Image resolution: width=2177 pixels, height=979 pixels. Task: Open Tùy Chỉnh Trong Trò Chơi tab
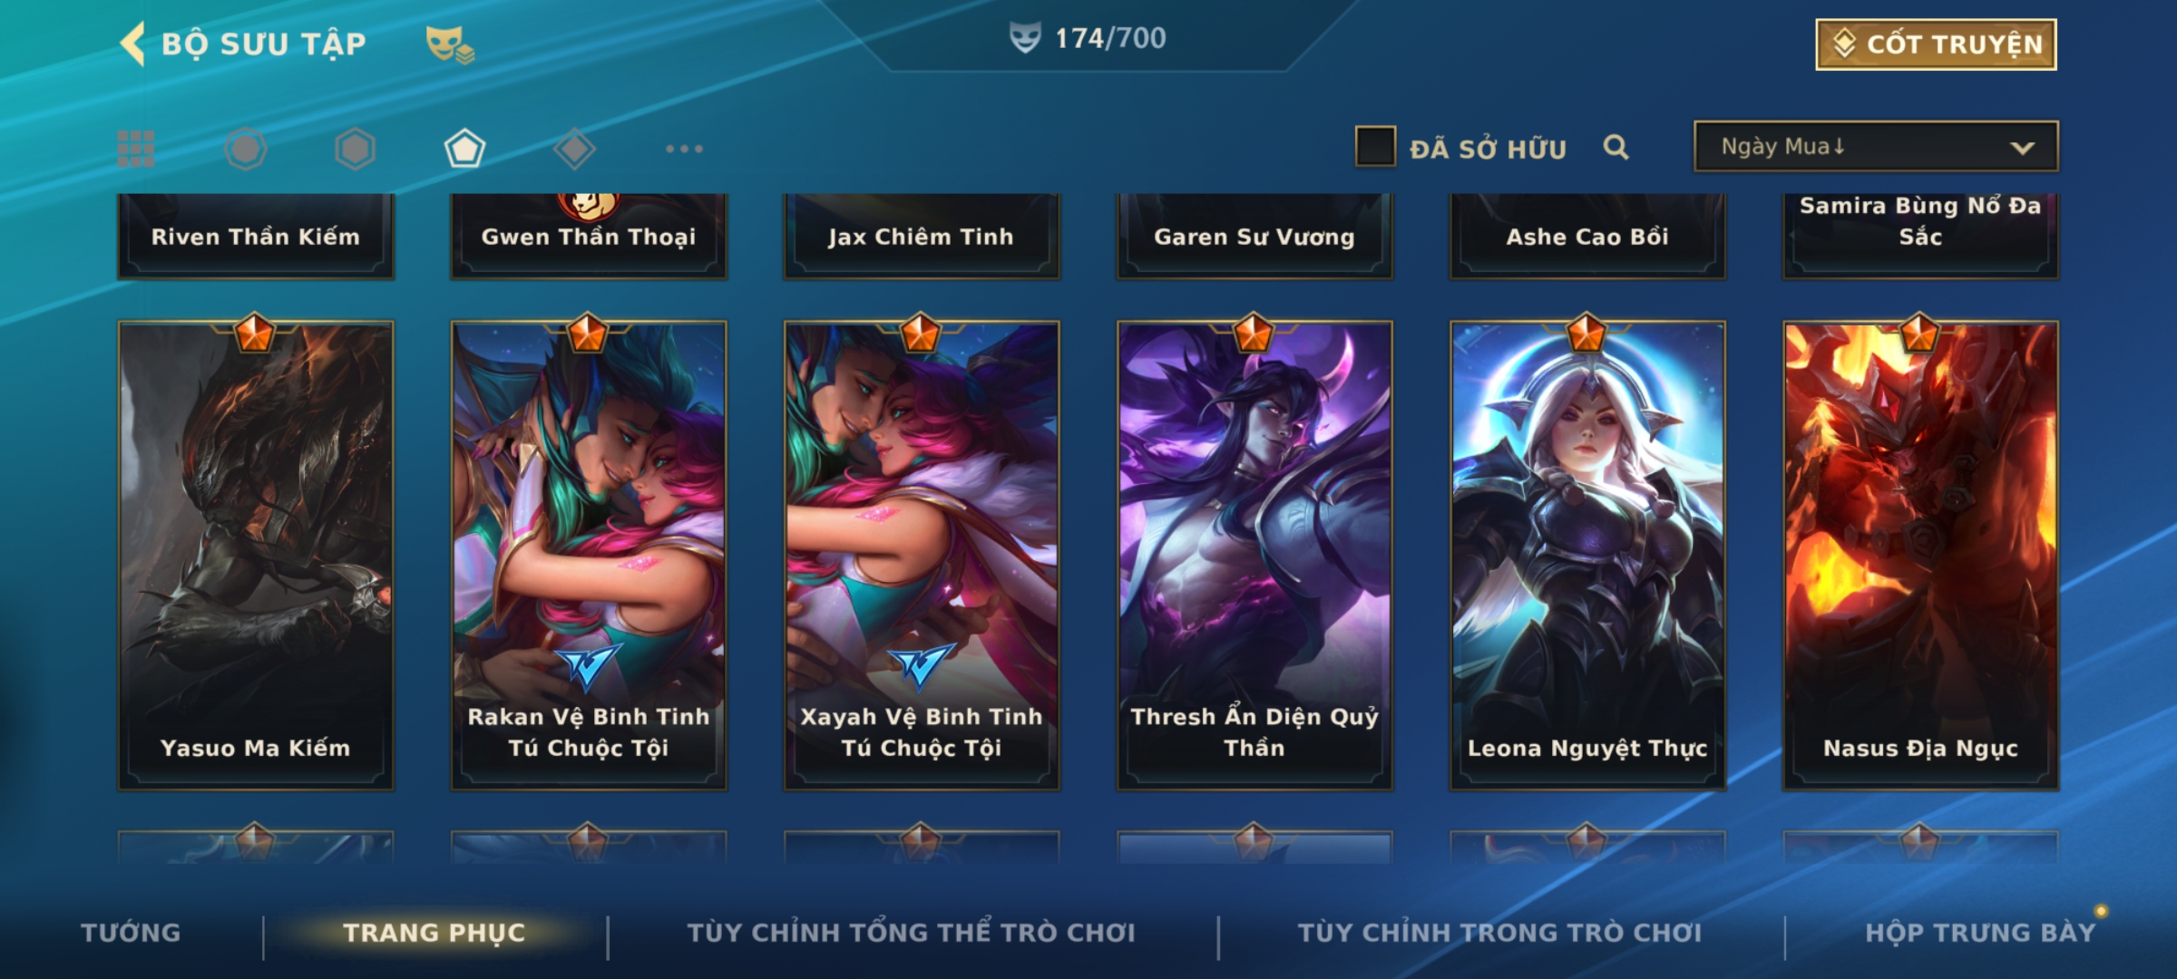(1500, 933)
